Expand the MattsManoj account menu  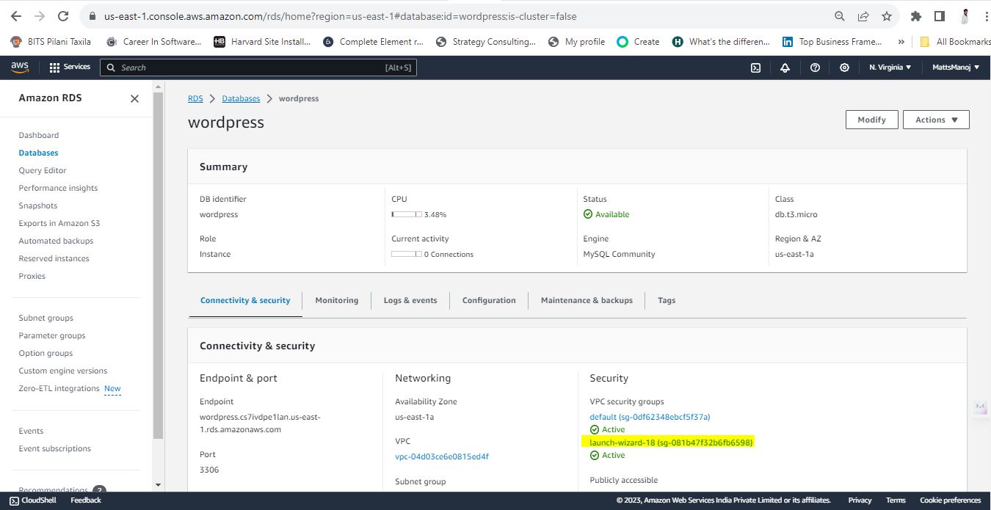click(956, 68)
